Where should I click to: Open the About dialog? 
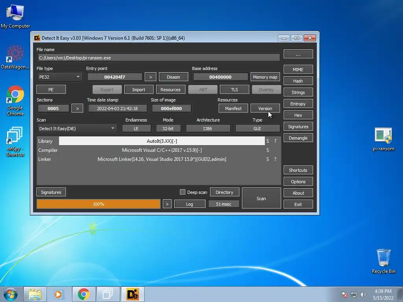(298, 193)
